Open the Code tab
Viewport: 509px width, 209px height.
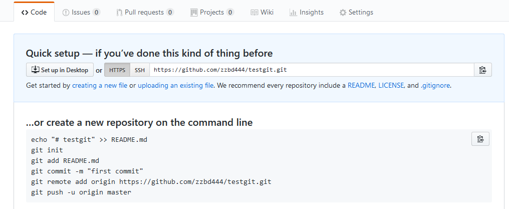[34, 13]
